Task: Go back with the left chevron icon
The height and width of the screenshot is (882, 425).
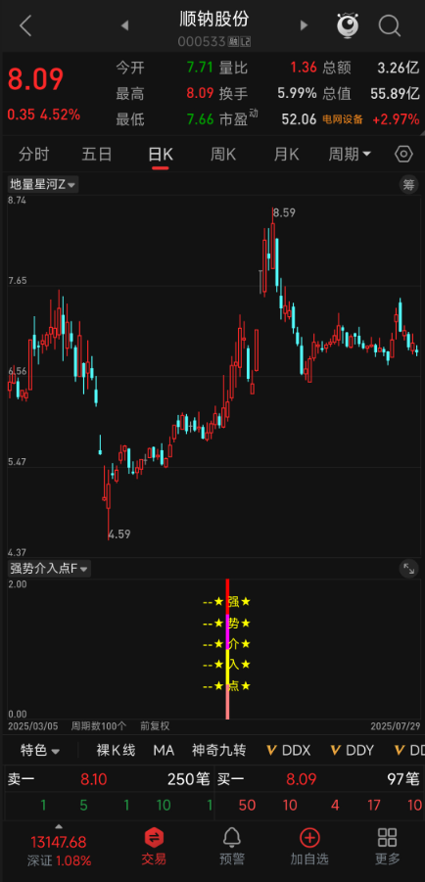Action: pyautogui.click(x=25, y=25)
